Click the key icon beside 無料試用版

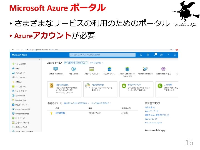pos(51,113)
